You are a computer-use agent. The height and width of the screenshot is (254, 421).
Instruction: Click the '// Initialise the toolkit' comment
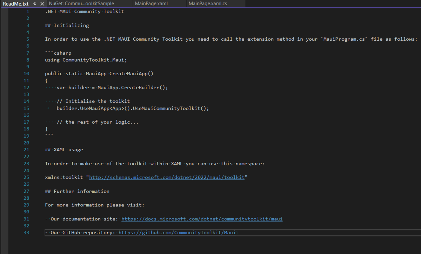coord(93,102)
